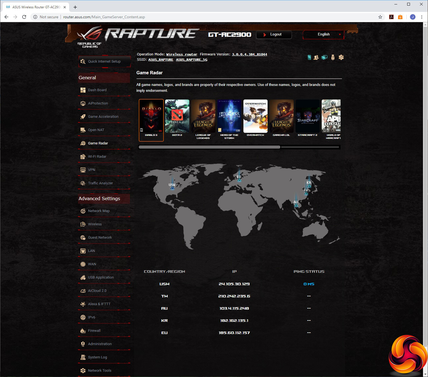428x377 pixels.
Task: Click the USB Application sidebar icon
Action: [x=83, y=277]
